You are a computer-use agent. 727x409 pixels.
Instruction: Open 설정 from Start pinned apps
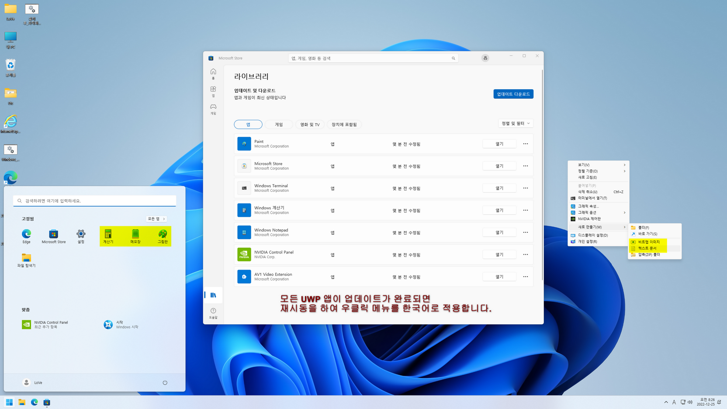coord(81,236)
